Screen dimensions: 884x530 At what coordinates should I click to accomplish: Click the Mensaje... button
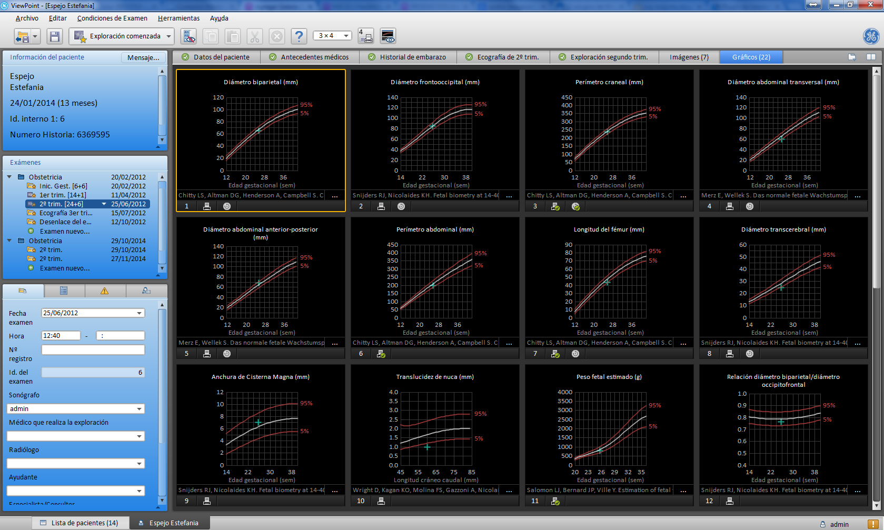tap(143, 57)
